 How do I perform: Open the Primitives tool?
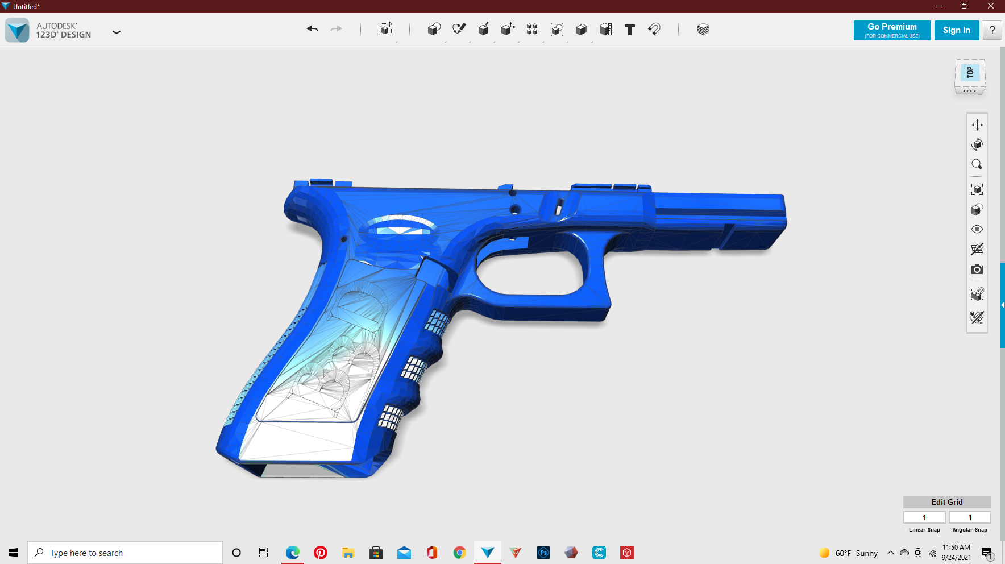[434, 30]
